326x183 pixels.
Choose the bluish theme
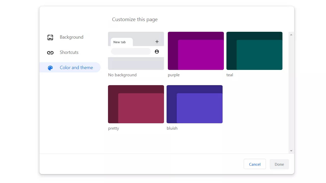194,104
